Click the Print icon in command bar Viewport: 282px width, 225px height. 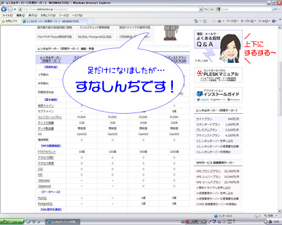tap(219, 21)
